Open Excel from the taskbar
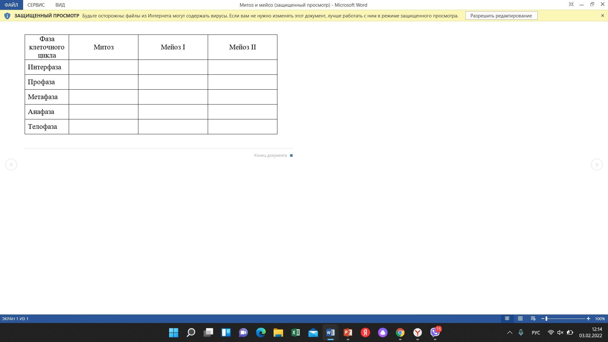The width and height of the screenshot is (608, 342). coord(295,332)
